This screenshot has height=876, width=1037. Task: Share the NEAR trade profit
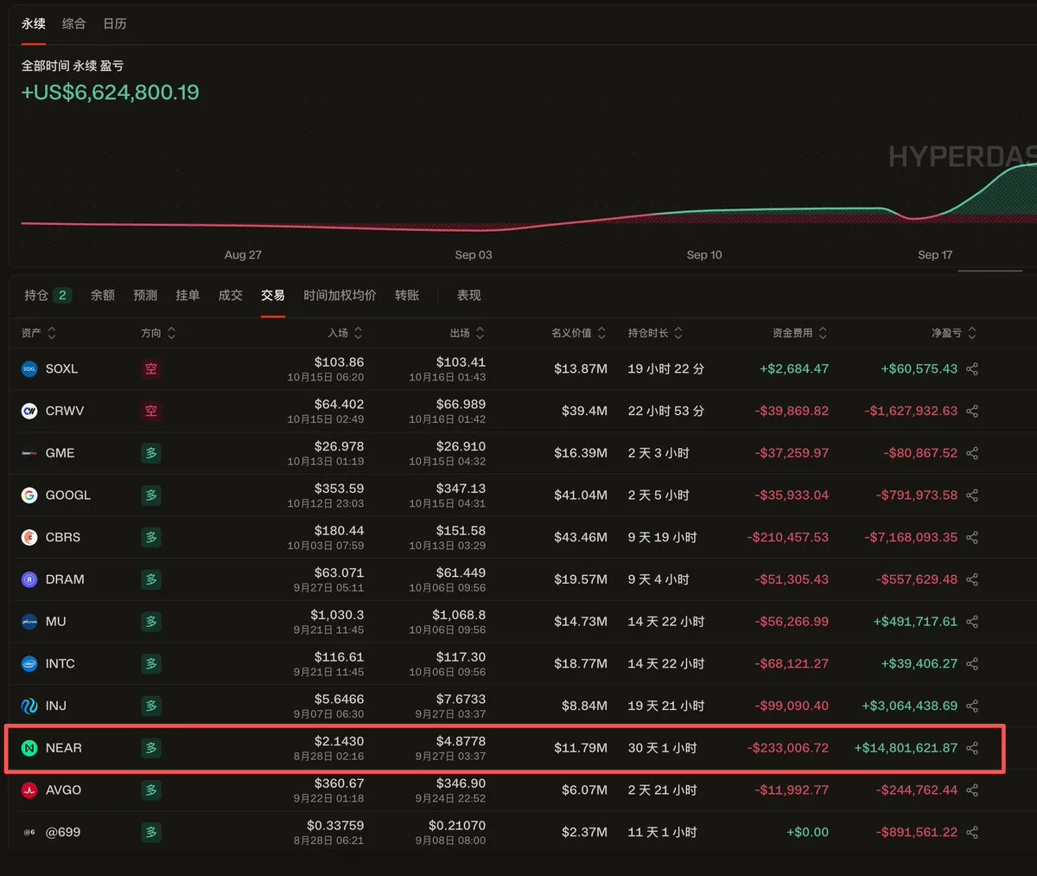pyautogui.click(x=972, y=748)
